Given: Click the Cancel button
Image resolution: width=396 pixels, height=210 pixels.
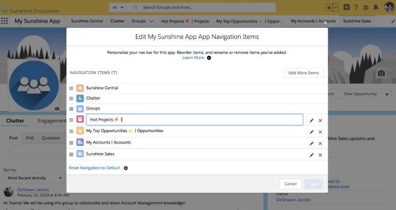Looking at the screenshot, I should click(290, 184).
